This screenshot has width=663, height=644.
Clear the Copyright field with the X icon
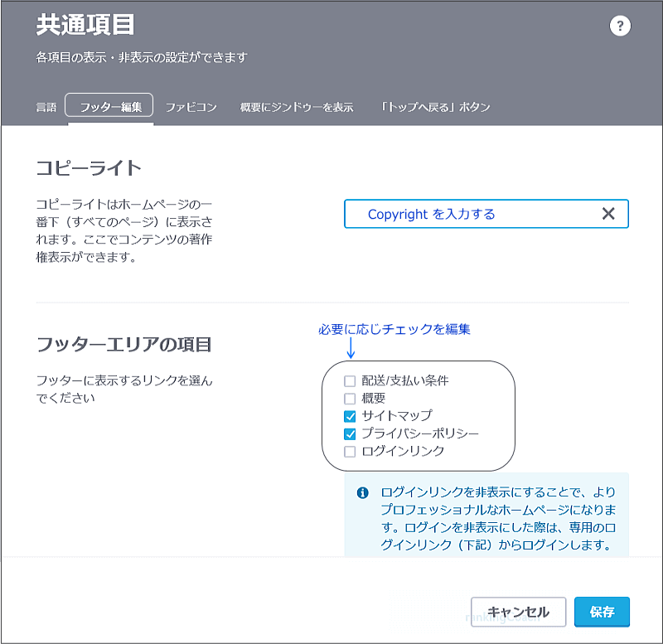point(607,213)
